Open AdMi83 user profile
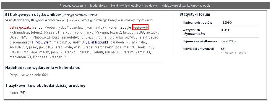This screenshot has width=271, height=104. point(131,37)
